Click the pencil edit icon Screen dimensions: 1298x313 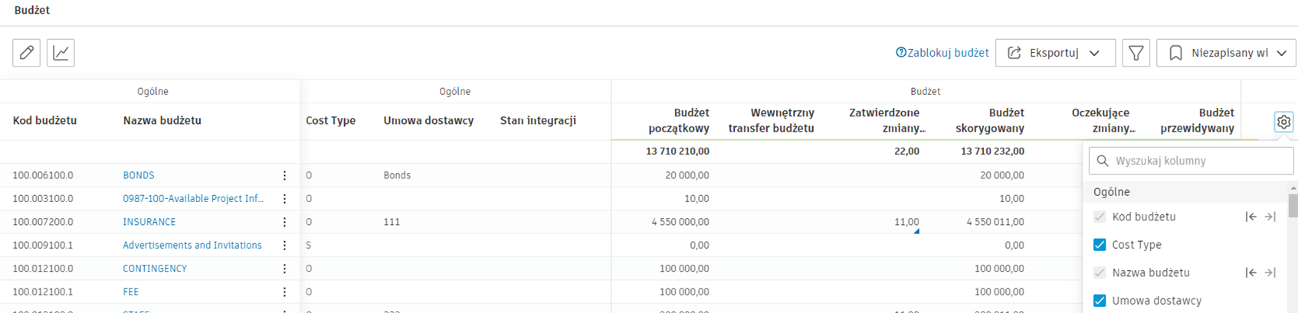coord(27,53)
